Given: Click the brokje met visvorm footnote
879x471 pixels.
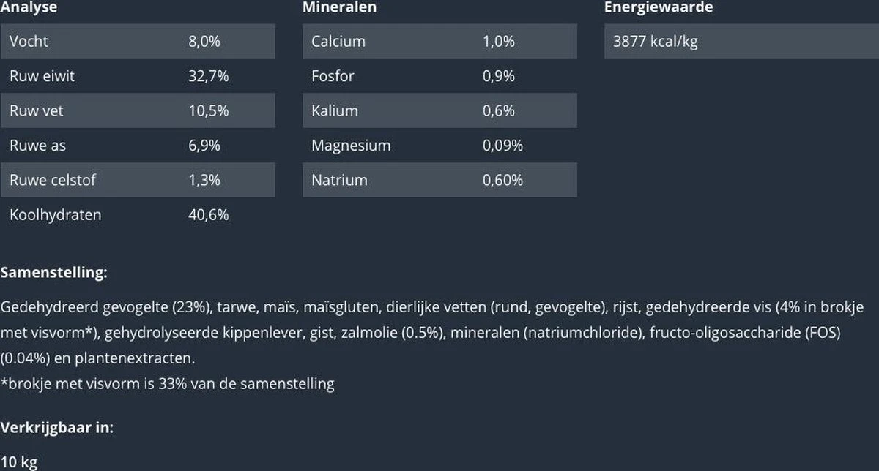Looking at the screenshot, I should [x=168, y=383].
